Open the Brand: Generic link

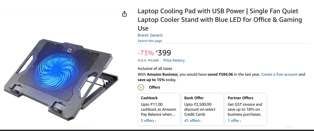(x=150, y=35)
